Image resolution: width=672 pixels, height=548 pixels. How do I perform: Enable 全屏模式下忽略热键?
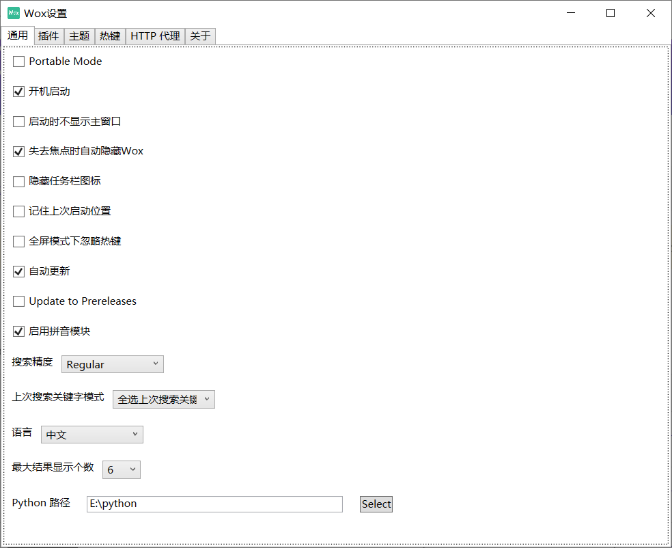click(18, 241)
